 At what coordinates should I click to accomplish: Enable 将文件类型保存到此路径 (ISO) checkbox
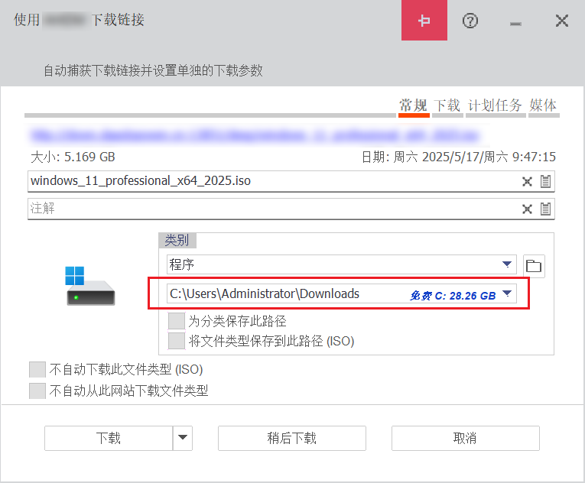(x=177, y=341)
